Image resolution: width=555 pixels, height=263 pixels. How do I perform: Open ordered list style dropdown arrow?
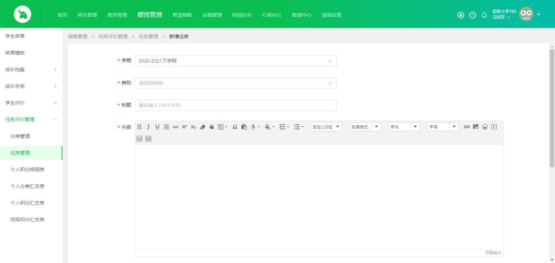288,127
